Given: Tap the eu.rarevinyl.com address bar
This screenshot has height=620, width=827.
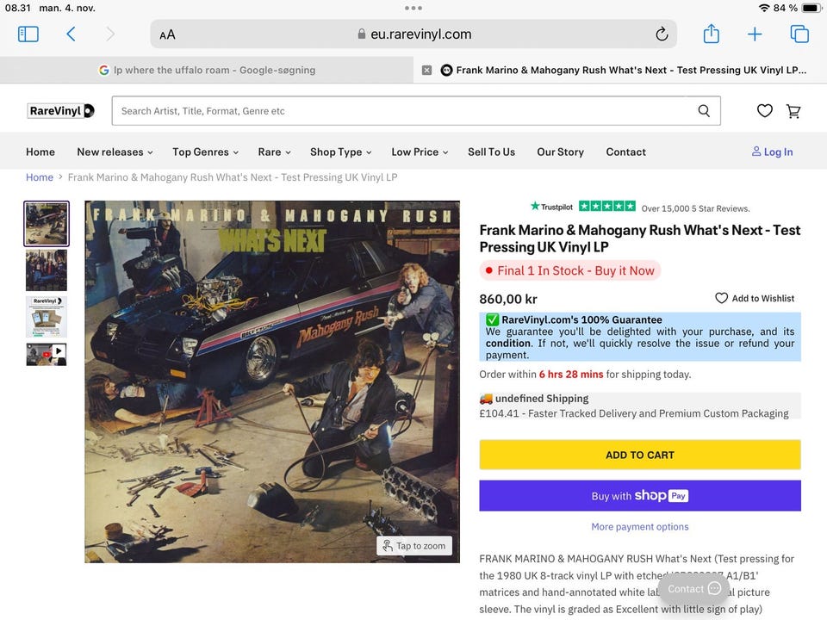Looking at the screenshot, I should pyautogui.click(x=413, y=34).
